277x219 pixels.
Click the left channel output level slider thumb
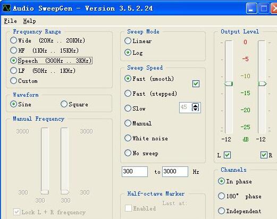(229, 83)
